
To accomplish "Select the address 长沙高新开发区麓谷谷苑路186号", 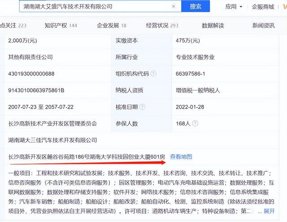I will [x=48, y=157].
